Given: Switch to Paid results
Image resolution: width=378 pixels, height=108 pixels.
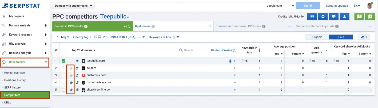Looking at the screenshot, I should point(341,37).
